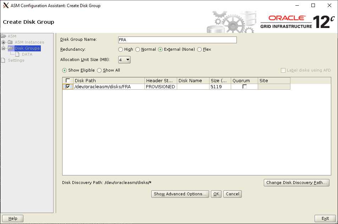Click the PROVISIONED header status cell
338x224 pixels.
(160, 86)
